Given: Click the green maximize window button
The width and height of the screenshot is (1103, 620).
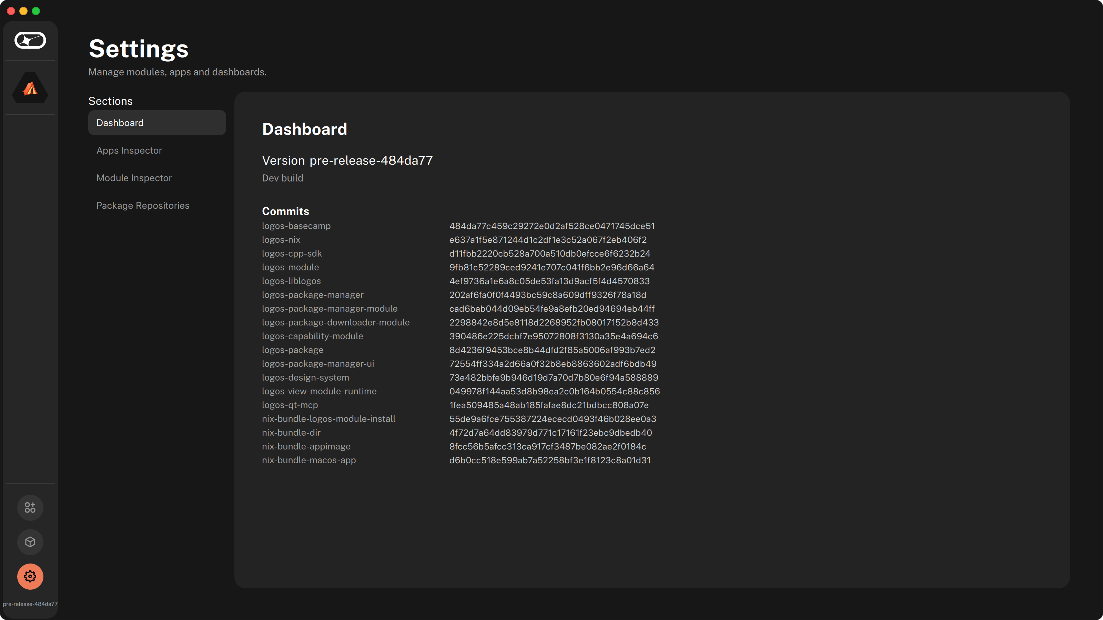Looking at the screenshot, I should [x=36, y=11].
